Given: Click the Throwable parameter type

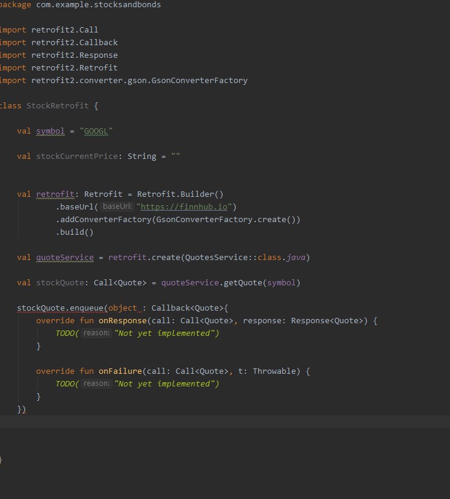Looking at the screenshot, I should tap(274, 371).
